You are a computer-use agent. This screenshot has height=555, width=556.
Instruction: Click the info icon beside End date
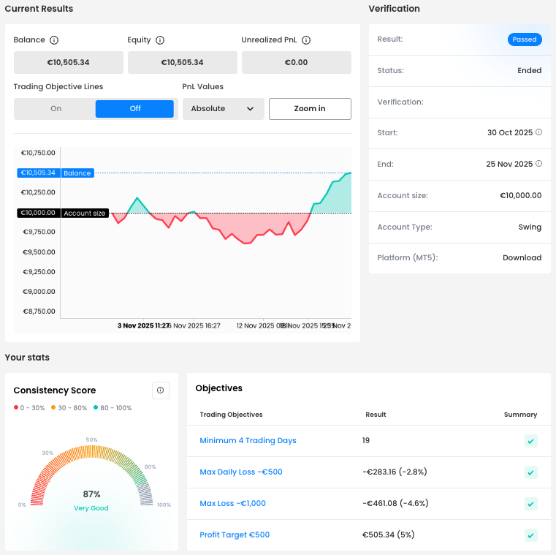[x=539, y=164]
